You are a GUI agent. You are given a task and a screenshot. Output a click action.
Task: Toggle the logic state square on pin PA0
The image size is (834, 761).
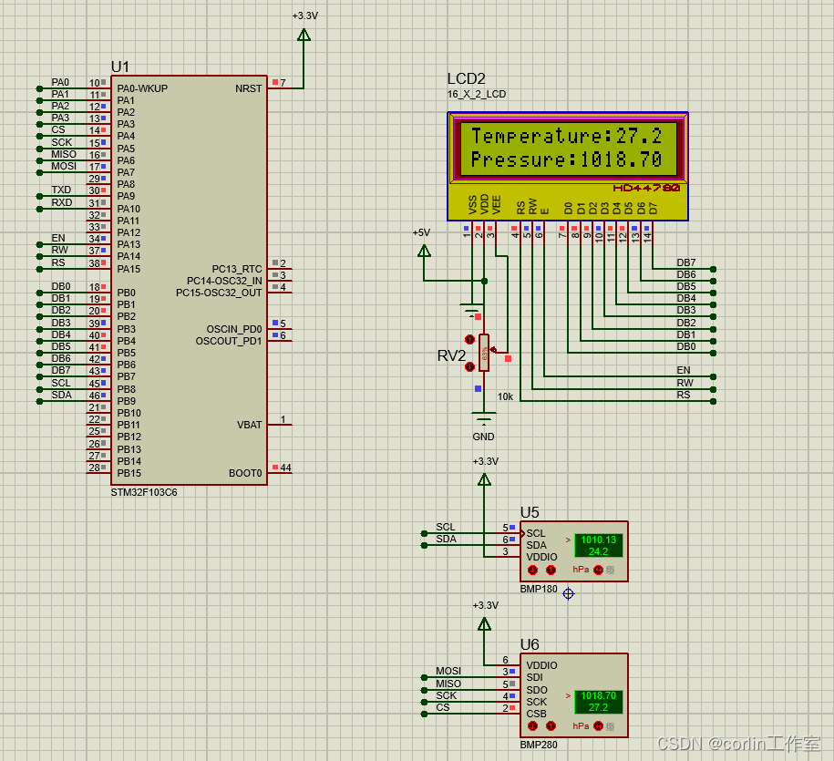coord(103,82)
